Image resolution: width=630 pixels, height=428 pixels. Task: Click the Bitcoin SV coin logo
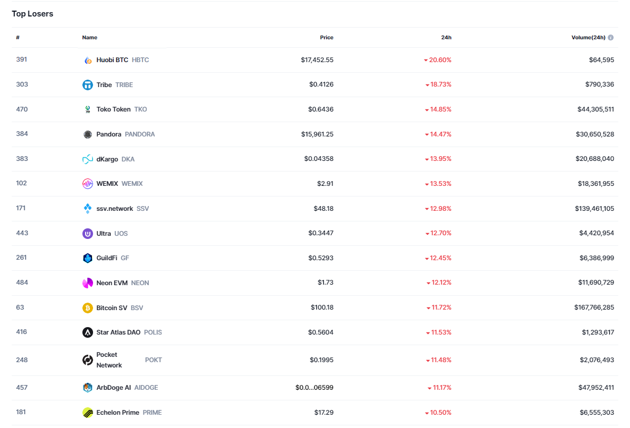(88, 308)
